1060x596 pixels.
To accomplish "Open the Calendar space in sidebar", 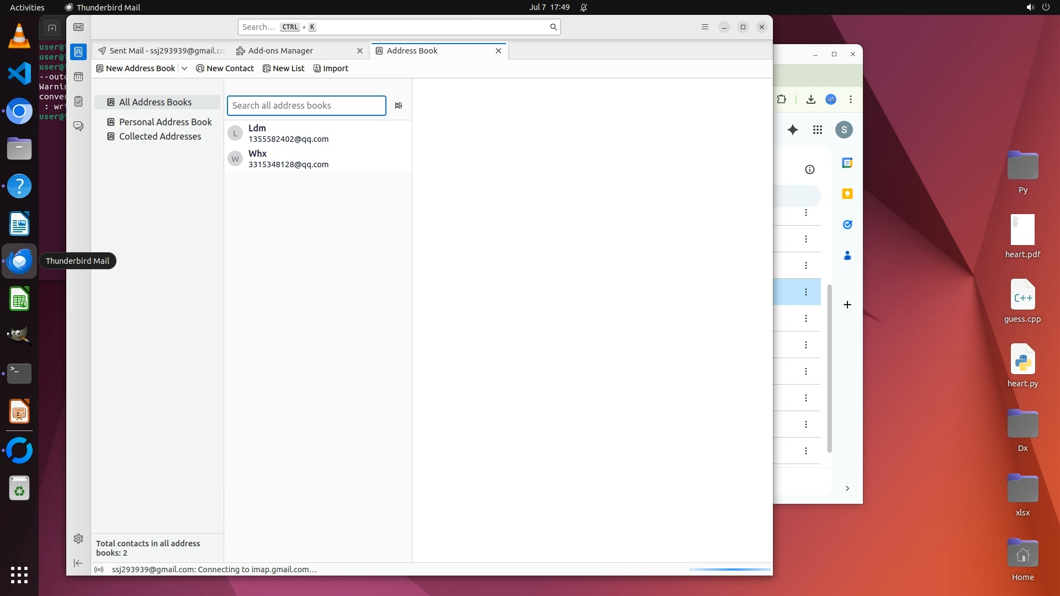I will coord(78,77).
